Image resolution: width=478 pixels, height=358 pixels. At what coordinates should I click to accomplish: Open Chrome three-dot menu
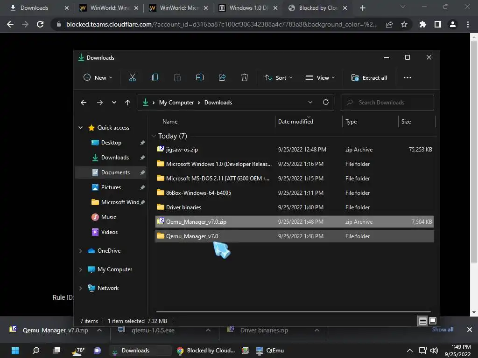tap(468, 24)
